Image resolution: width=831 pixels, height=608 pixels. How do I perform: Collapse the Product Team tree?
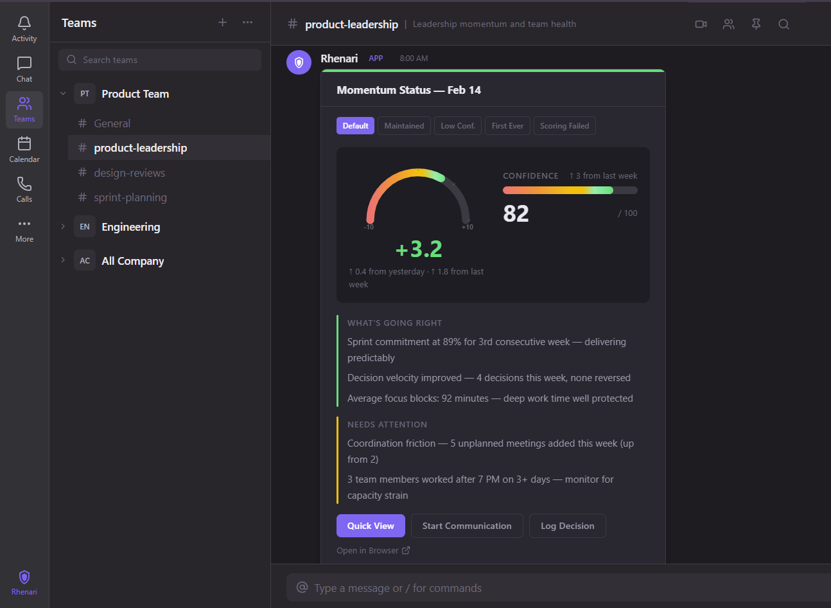click(x=63, y=94)
